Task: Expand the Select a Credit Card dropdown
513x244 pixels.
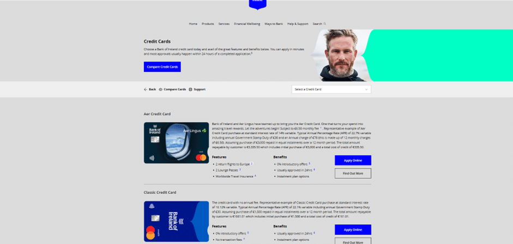Action: click(331, 89)
